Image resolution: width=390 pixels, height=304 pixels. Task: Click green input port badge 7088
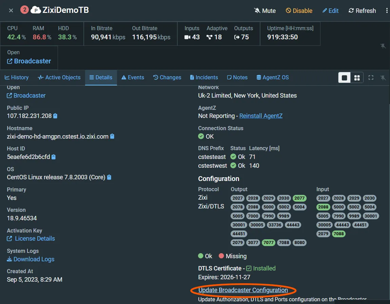[338, 234]
